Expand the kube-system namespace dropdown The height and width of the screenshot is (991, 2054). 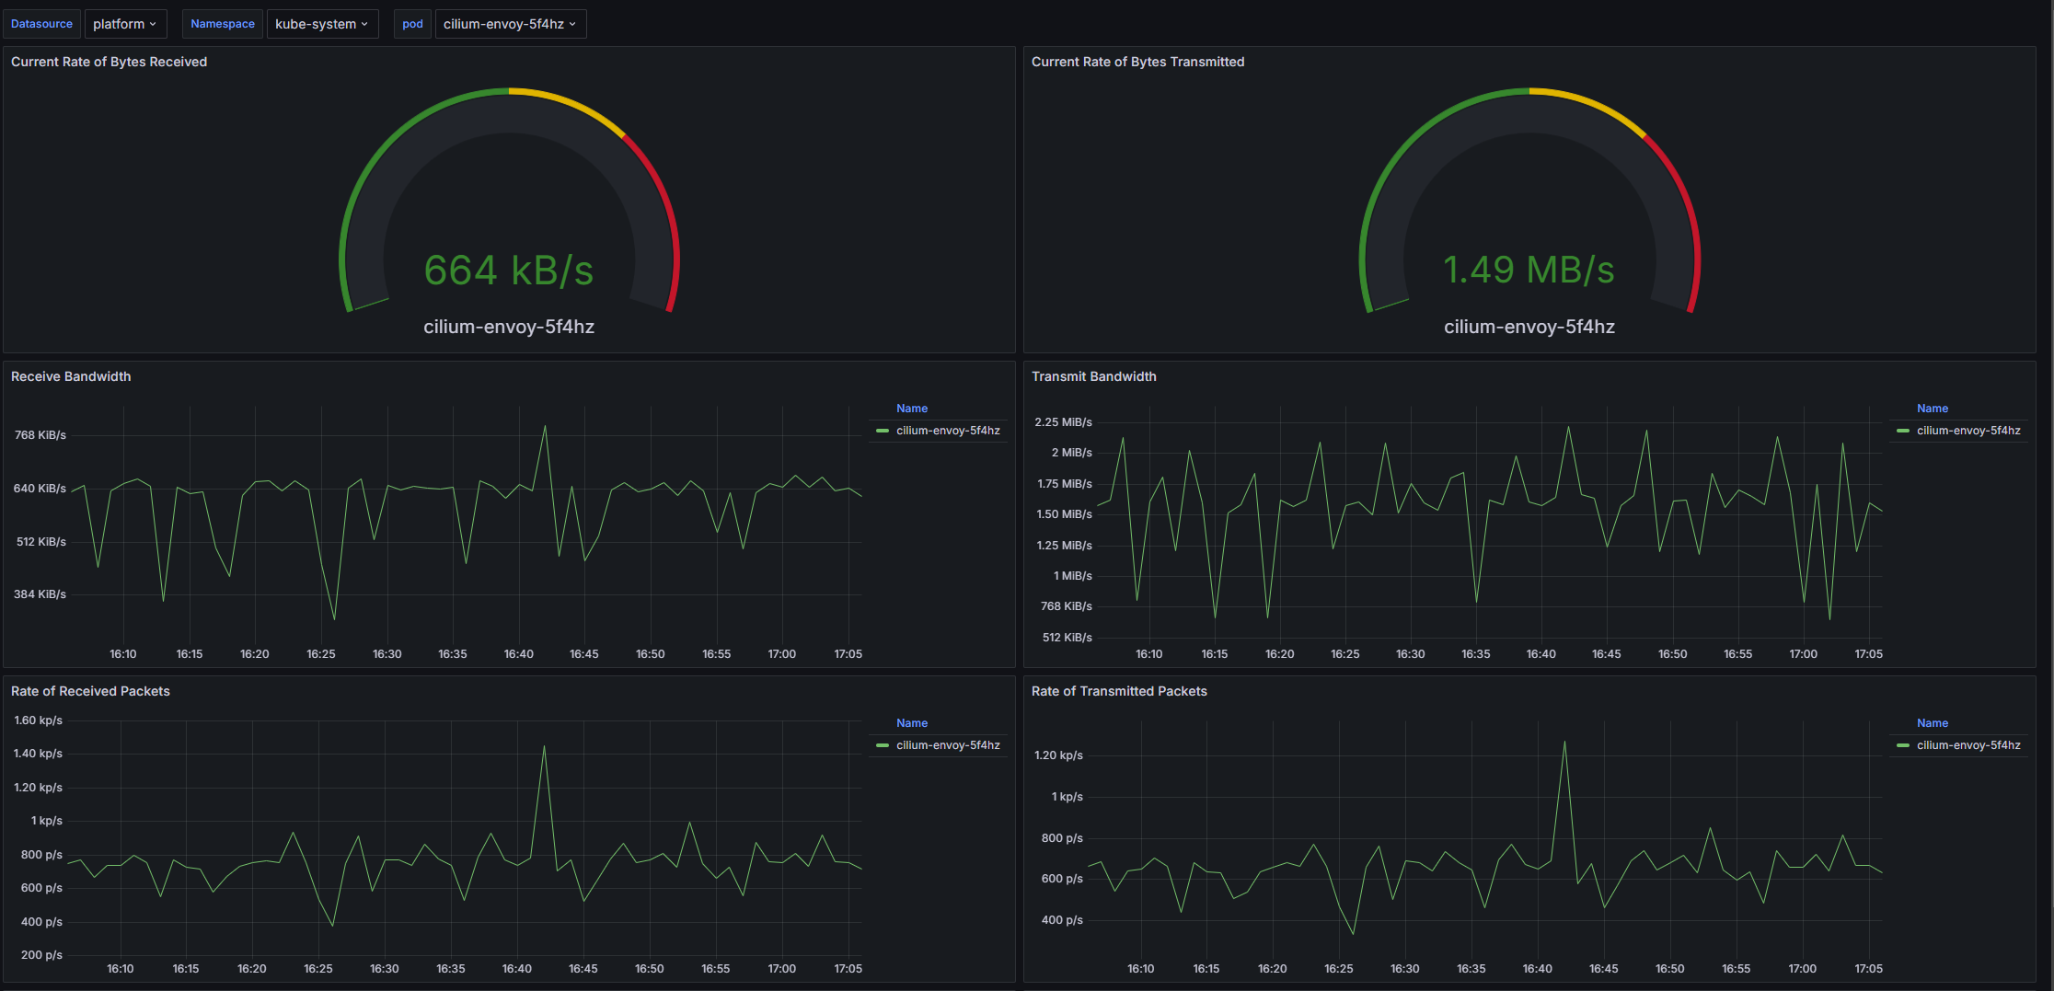[321, 24]
